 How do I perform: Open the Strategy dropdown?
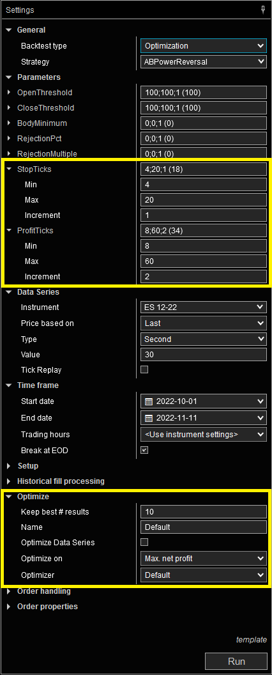pos(204,62)
